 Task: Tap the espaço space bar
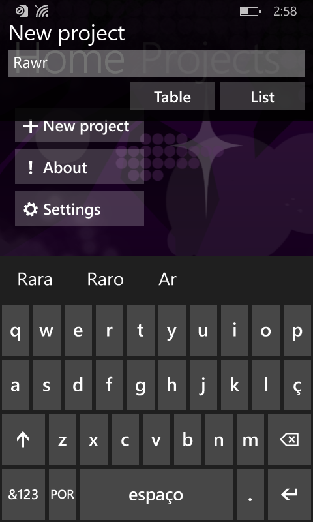(x=156, y=495)
